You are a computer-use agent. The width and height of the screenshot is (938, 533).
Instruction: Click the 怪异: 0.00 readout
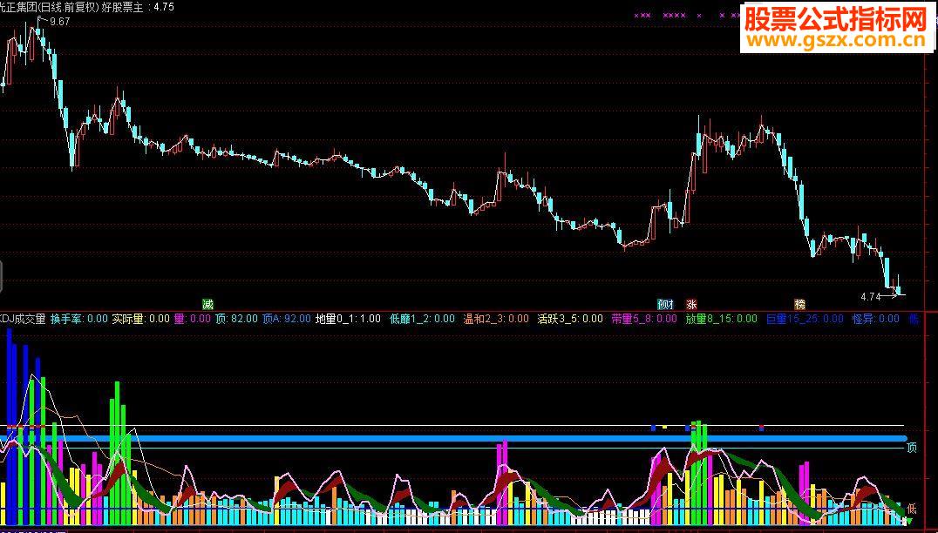point(876,319)
